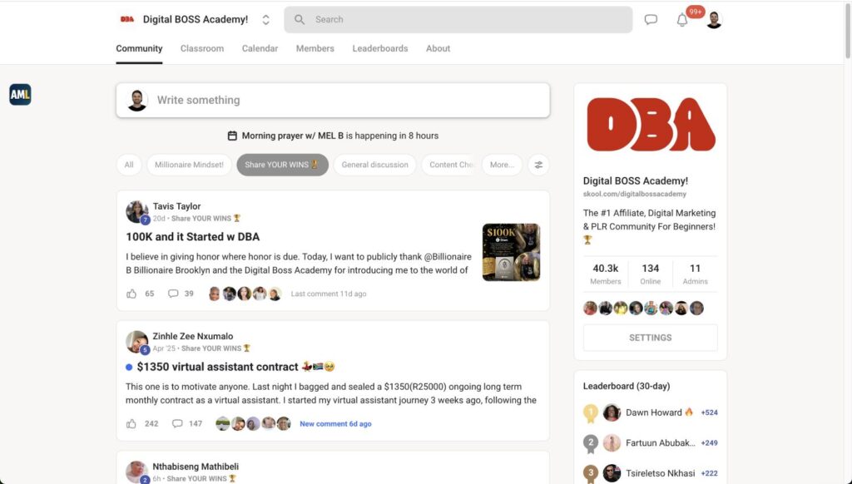Click the Write something post box
Image resolution: width=852 pixels, height=484 pixels.
(x=333, y=100)
